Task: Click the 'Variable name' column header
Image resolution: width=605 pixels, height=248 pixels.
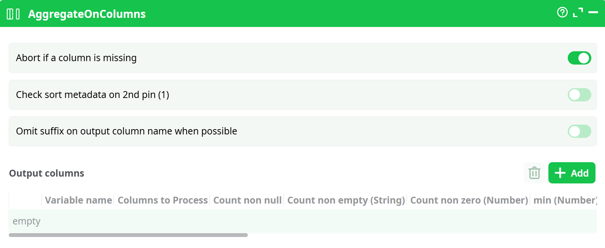Action: pyautogui.click(x=78, y=200)
